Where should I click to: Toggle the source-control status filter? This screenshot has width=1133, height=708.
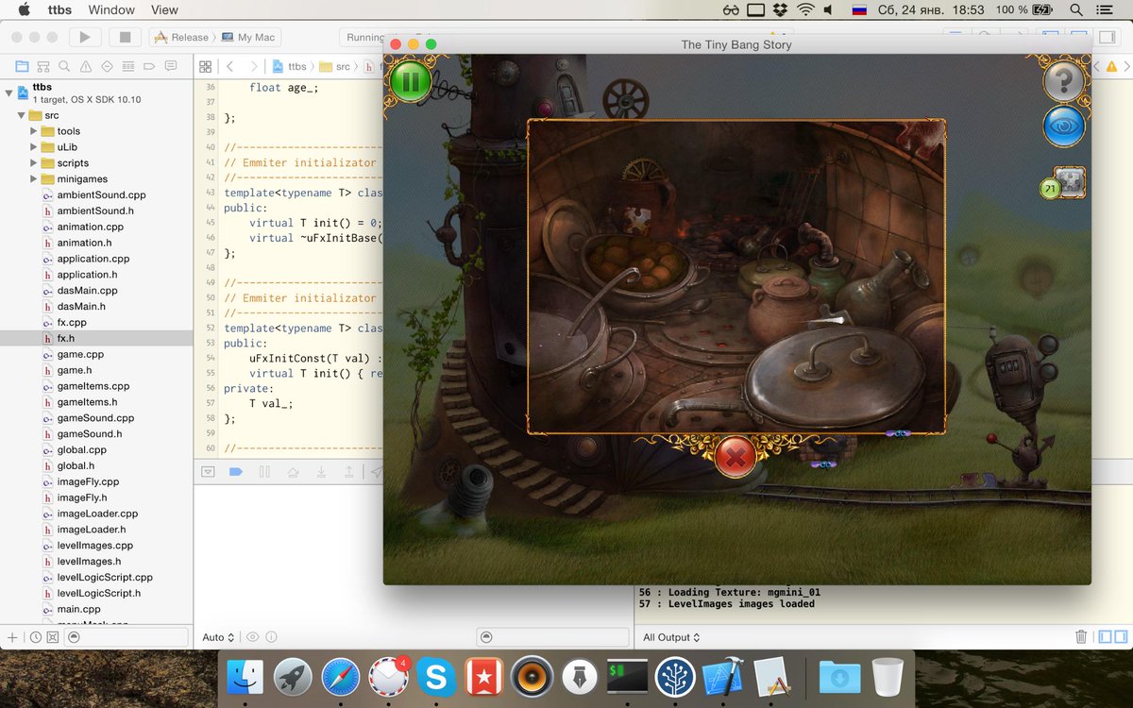pos(53,637)
